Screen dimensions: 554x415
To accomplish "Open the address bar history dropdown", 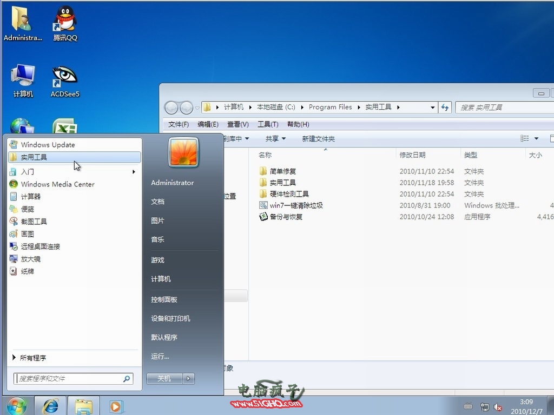I will click(x=432, y=108).
